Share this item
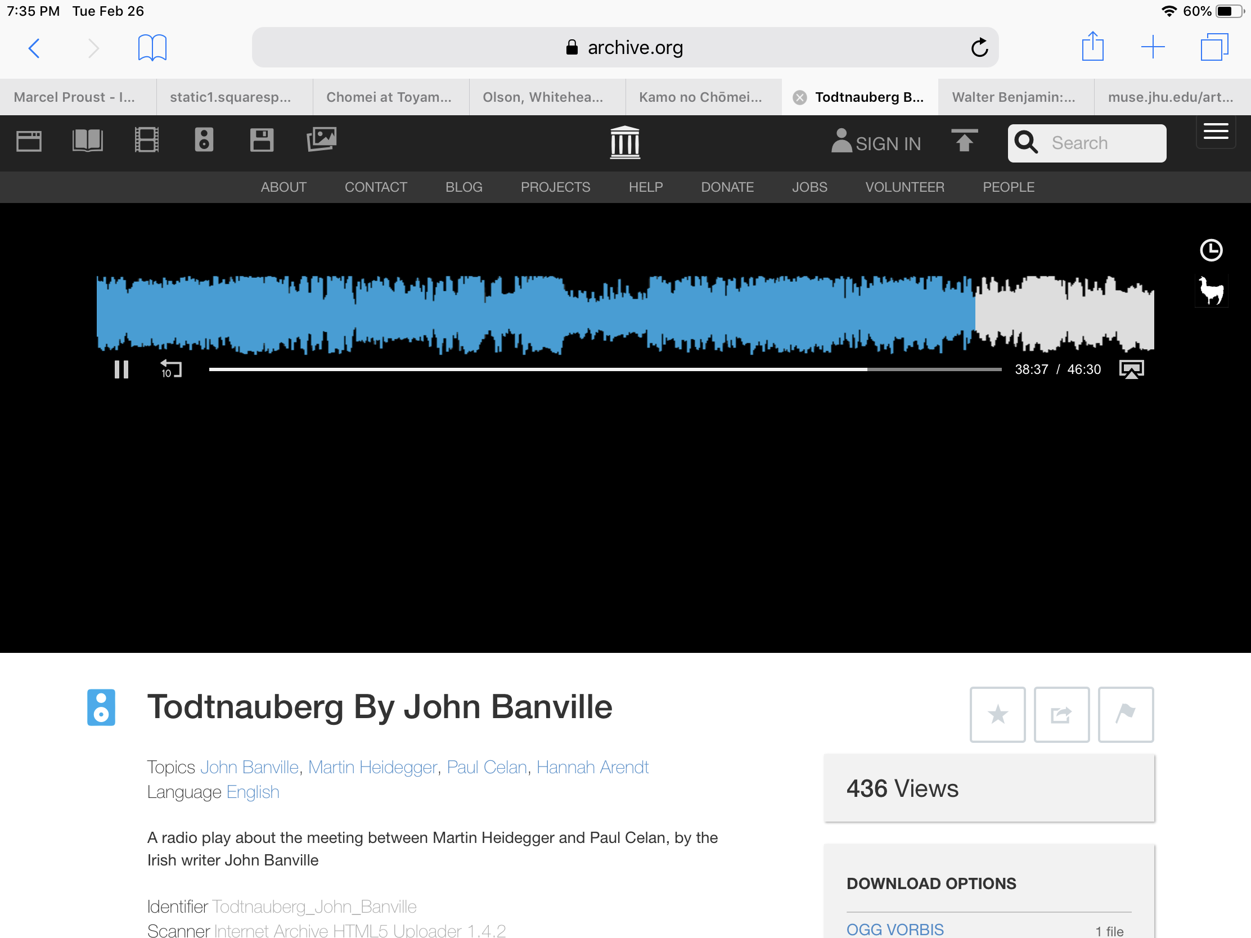Image resolution: width=1251 pixels, height=938 pixels. (1061, 715)
